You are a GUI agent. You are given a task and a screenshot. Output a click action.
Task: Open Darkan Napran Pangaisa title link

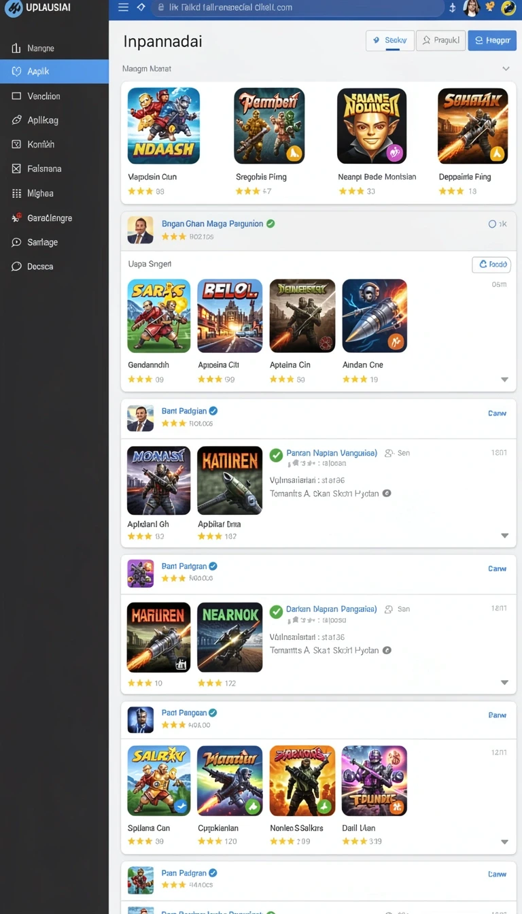pyautogui.click(x=332, y=609)
